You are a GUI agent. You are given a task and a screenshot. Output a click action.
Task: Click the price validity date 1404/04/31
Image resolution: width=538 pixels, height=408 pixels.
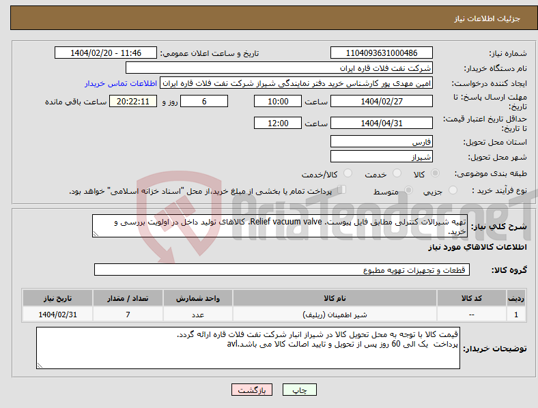tap(381, 123)
